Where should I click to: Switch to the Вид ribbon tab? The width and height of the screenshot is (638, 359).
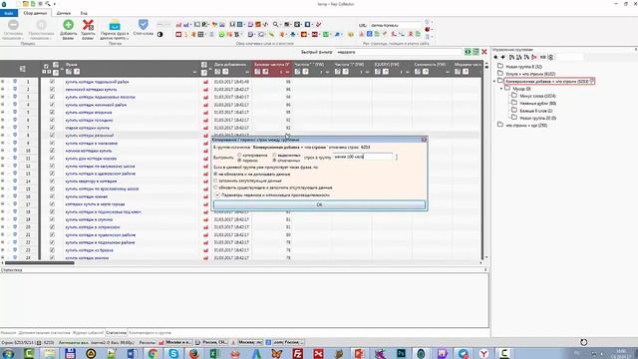click(x=84, y=13)
